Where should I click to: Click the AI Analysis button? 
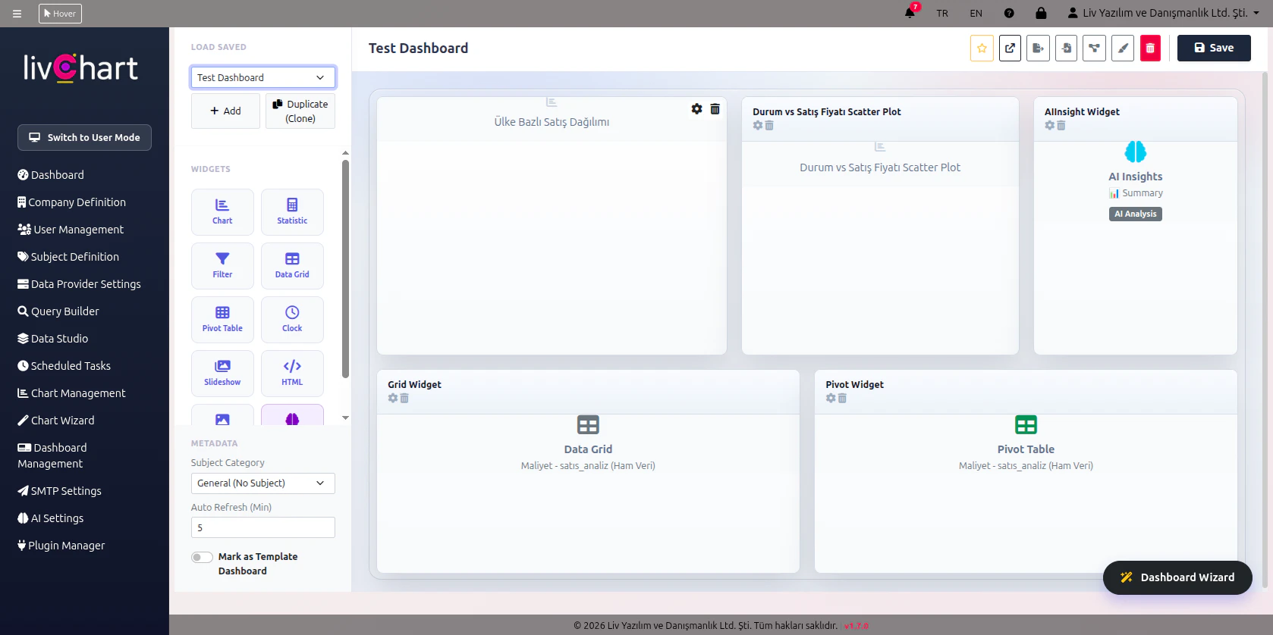1136,214
